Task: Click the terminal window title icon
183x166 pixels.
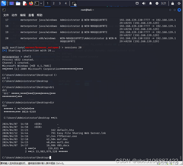Action: click(x=4, y=10)
